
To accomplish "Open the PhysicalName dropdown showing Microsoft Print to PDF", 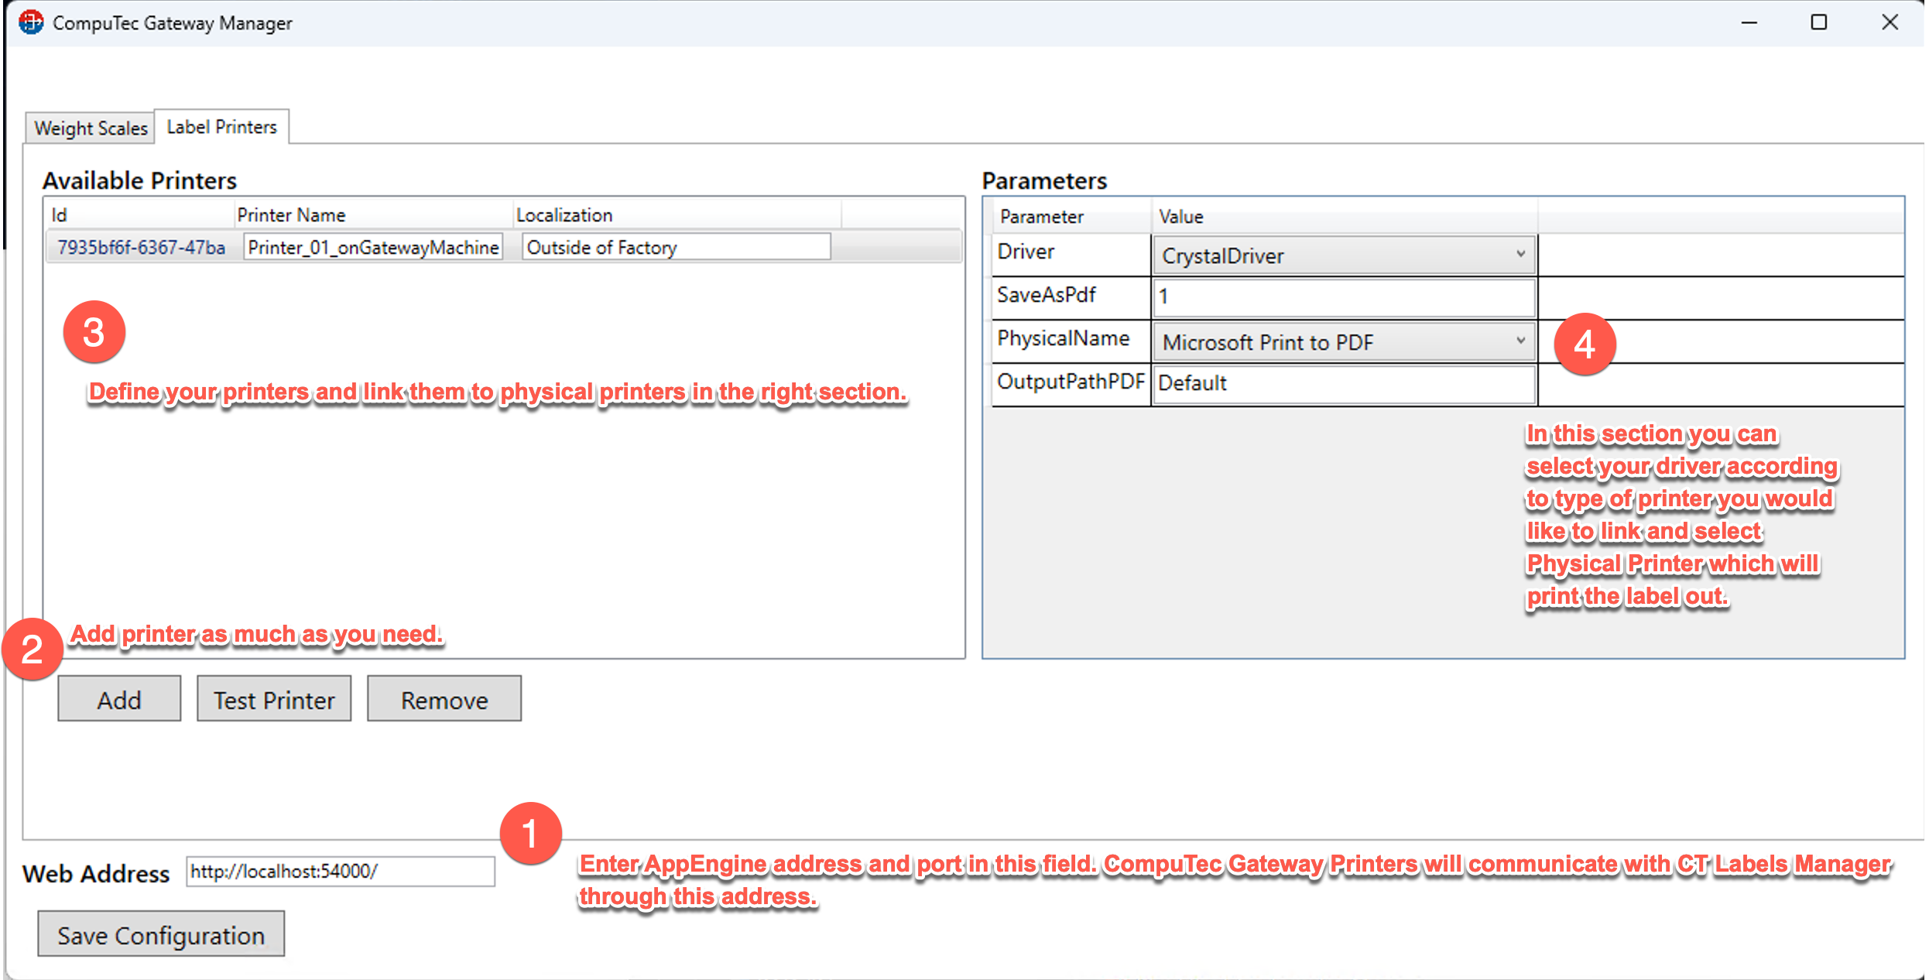I will 1344,342.
